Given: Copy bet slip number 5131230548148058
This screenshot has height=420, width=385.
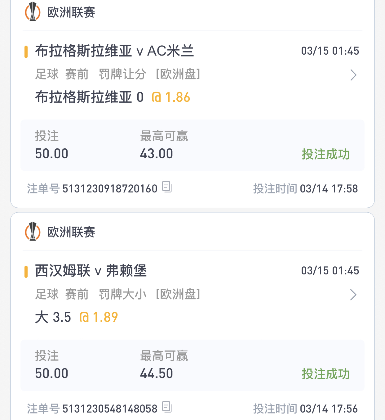Looking at the screenshot, I should click(x=167, y=407).
